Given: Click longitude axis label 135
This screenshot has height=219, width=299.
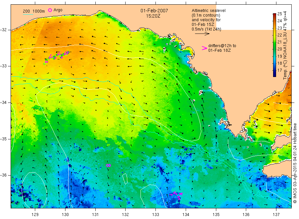Looking at the screenshot, I should [216, 215].
